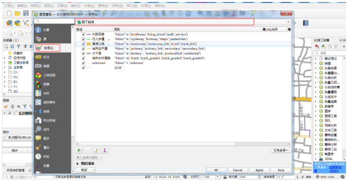This screenshot has height=183, width=347.
Task: Open the Vector (O) menu in menu bar
Action: click(89, 5)
